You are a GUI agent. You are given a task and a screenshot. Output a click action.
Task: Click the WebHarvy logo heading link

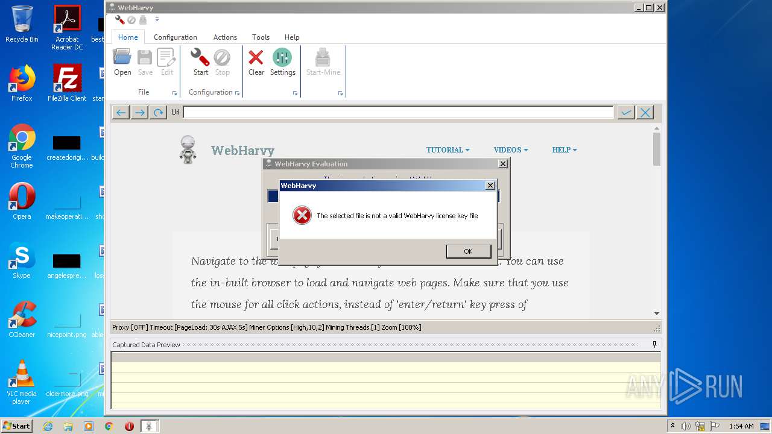tap(242, 150)
